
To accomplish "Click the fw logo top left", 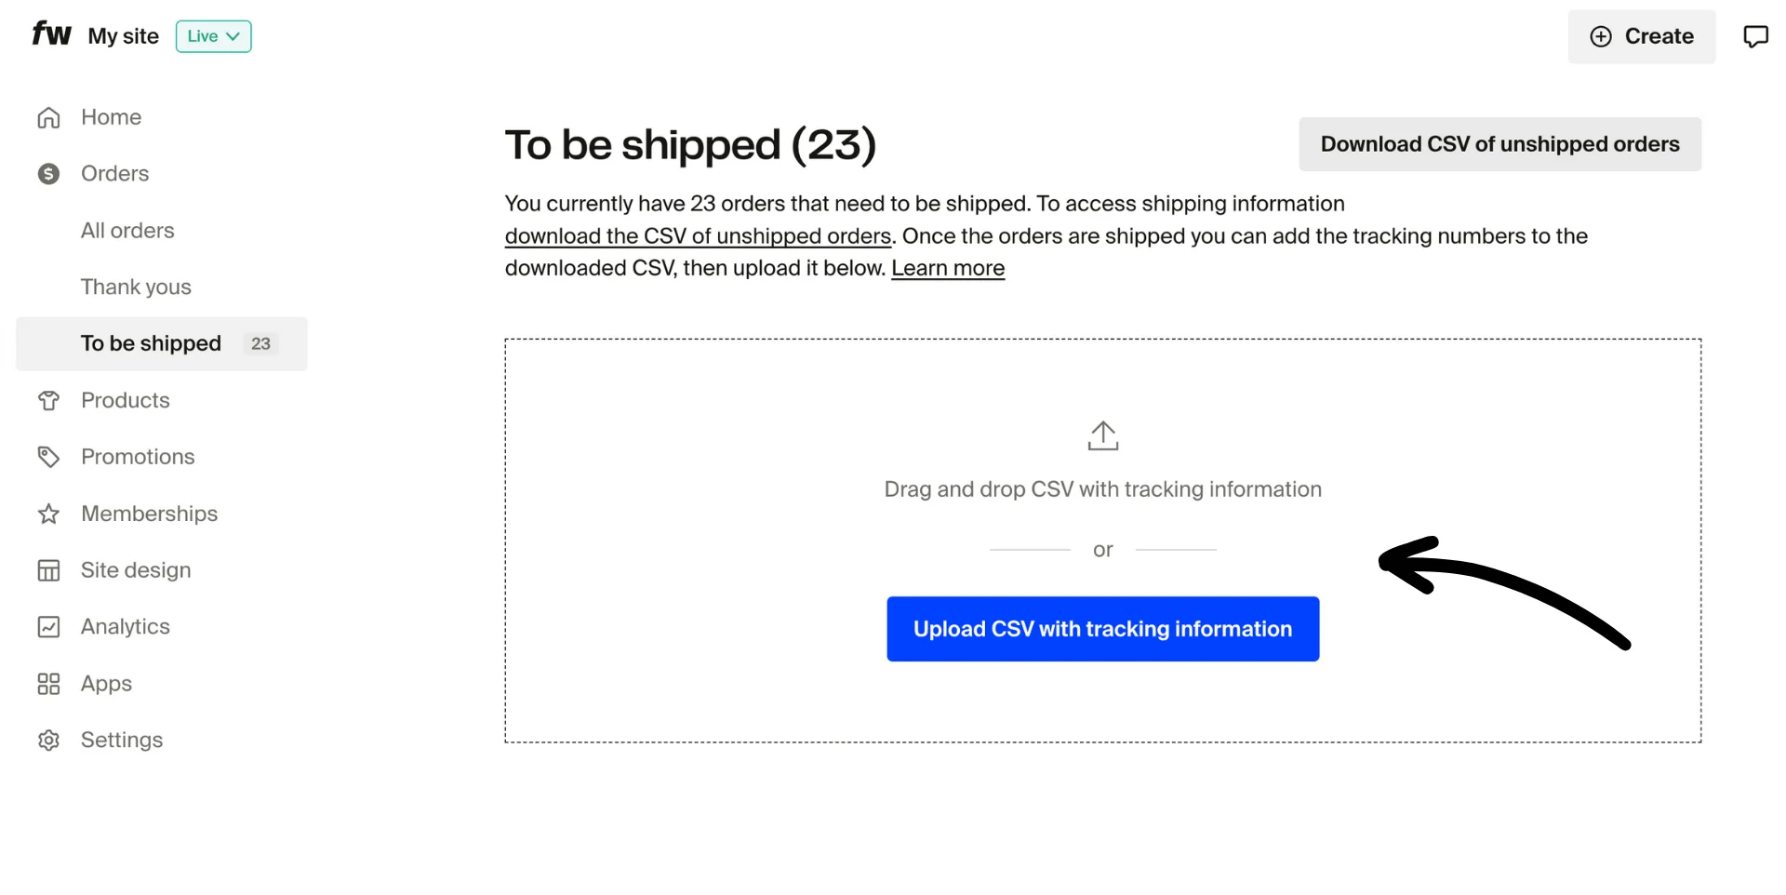I will click(51, 33).
